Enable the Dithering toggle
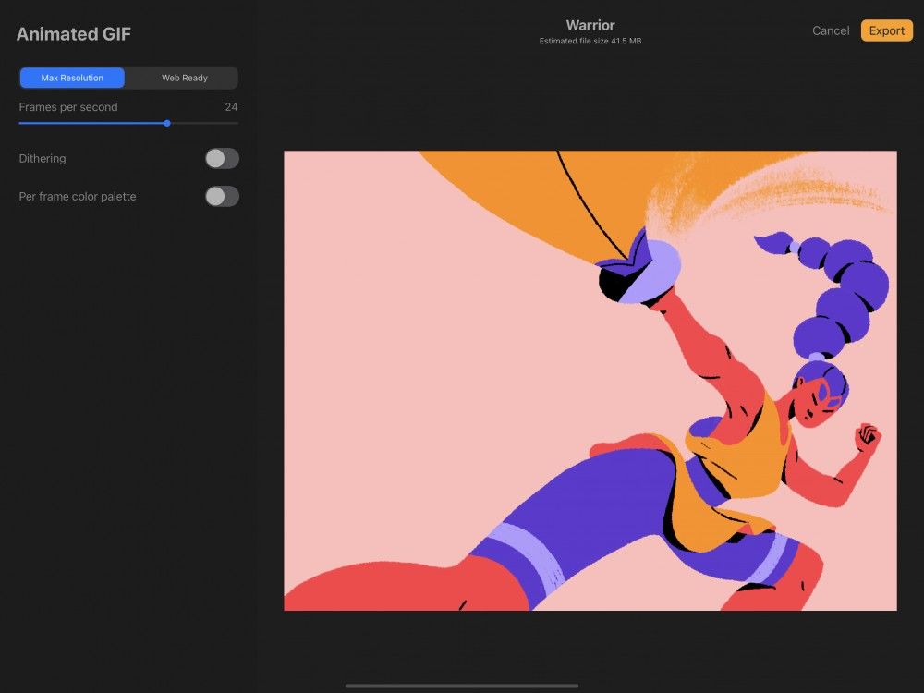 [221, 158]
